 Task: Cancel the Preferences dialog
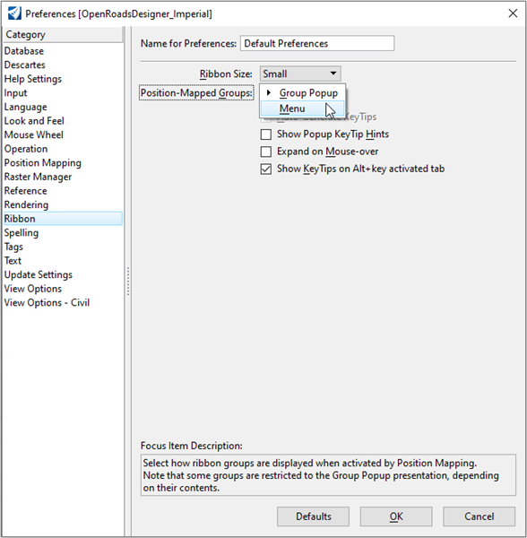tap(479, 516)
